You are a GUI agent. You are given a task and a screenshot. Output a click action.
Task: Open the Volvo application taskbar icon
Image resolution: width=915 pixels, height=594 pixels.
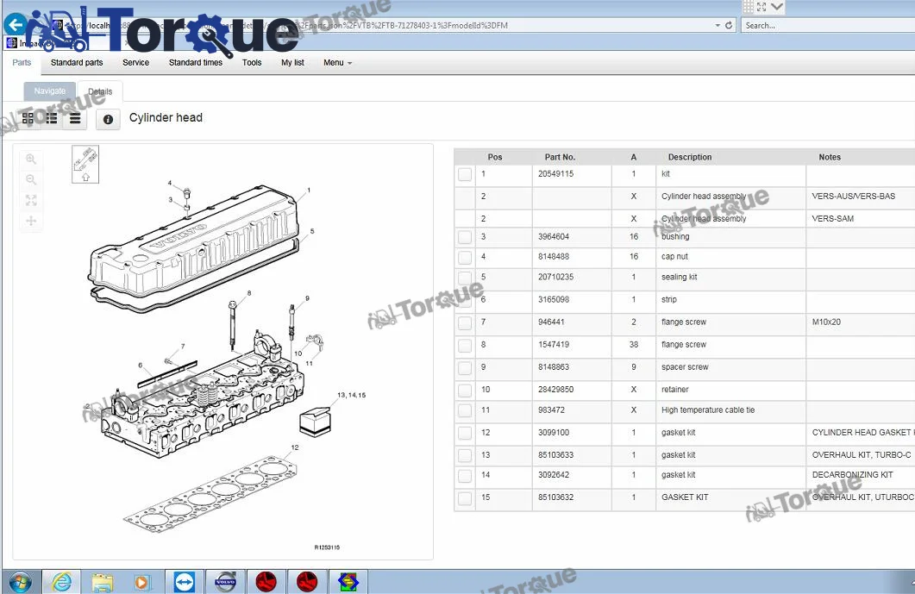(225, 582)
